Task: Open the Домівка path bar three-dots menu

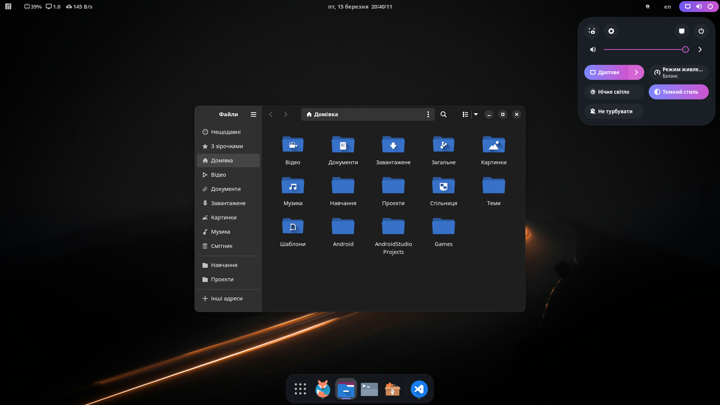Action: [x=428, y=114]
